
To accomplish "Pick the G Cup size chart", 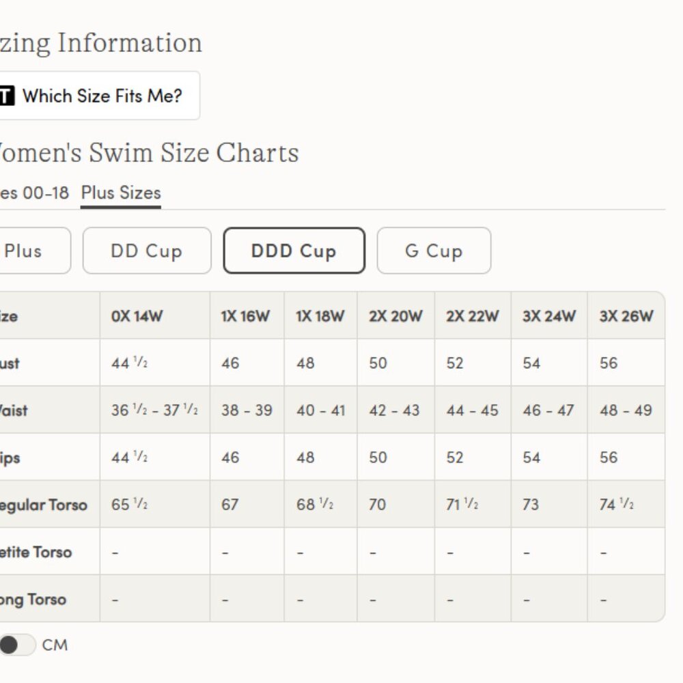I will coord(434,251).
